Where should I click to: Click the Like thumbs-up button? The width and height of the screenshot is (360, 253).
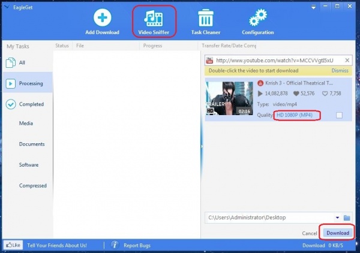(13, 245)
